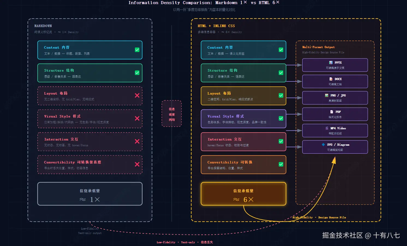The image size is (407, 246).
Task: Click the Markdown Layout 布局 card title
Action: pos(56,93)
